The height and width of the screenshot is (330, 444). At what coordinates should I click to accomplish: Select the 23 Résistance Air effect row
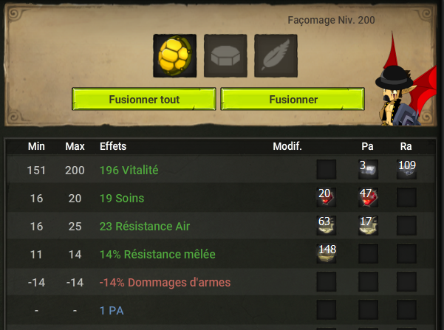click(x=220, y=226)
